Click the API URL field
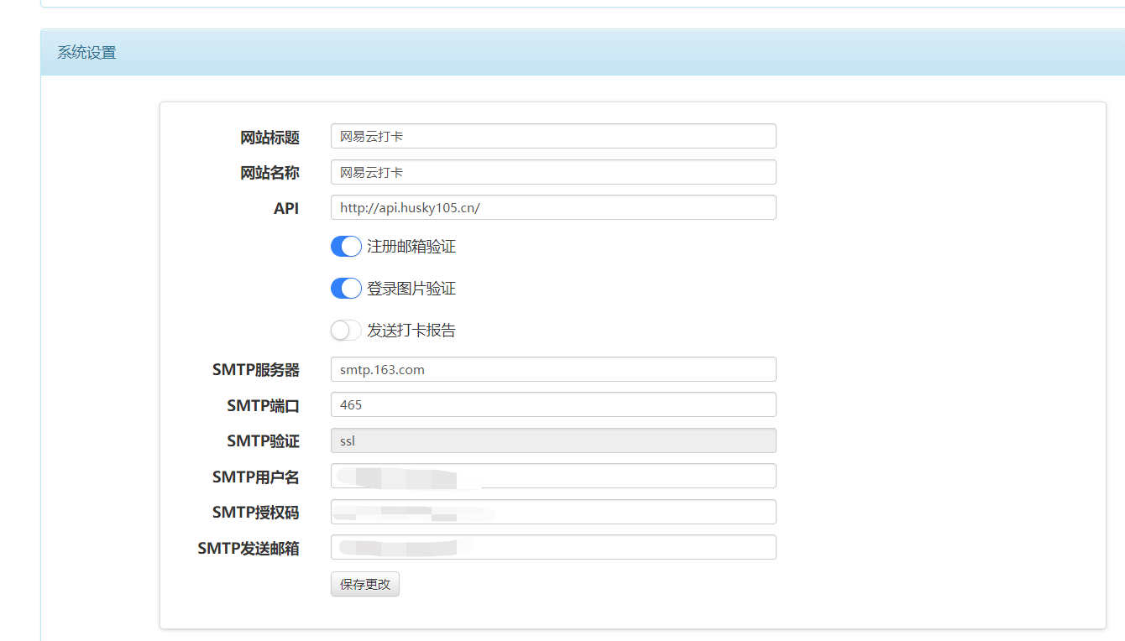The width and height of the screenshot is (1125, 641). 552,207
